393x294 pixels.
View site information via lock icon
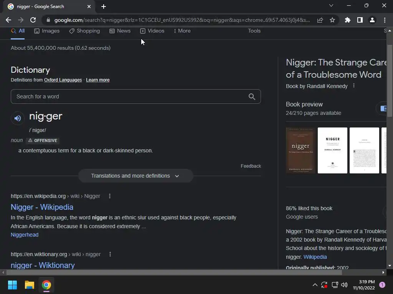pyautogui.click(x=48, y=20)
